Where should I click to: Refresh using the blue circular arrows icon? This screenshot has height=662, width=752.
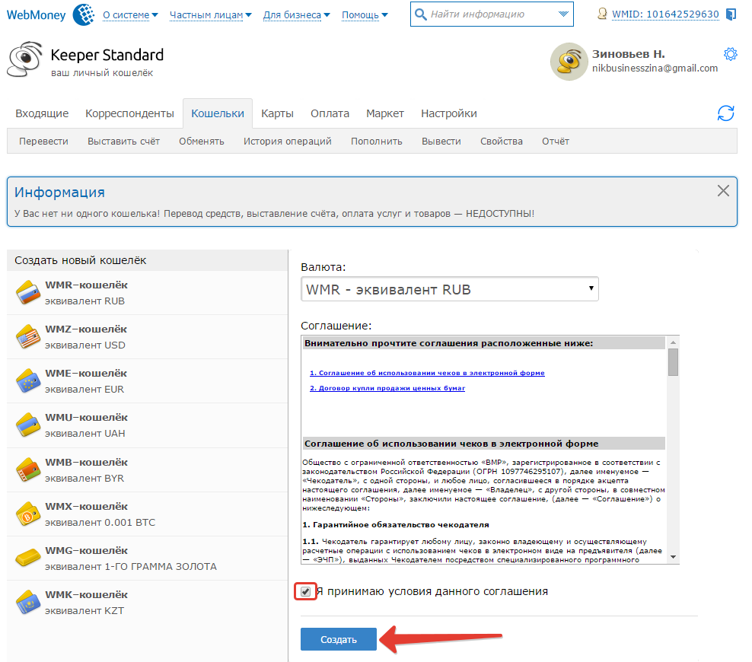[725, 113]
